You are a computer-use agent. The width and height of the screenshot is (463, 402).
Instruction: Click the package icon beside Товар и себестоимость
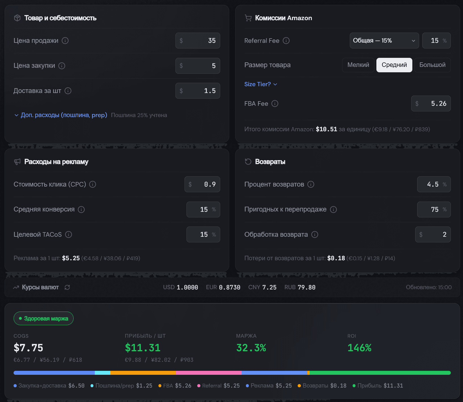(17, 18)
